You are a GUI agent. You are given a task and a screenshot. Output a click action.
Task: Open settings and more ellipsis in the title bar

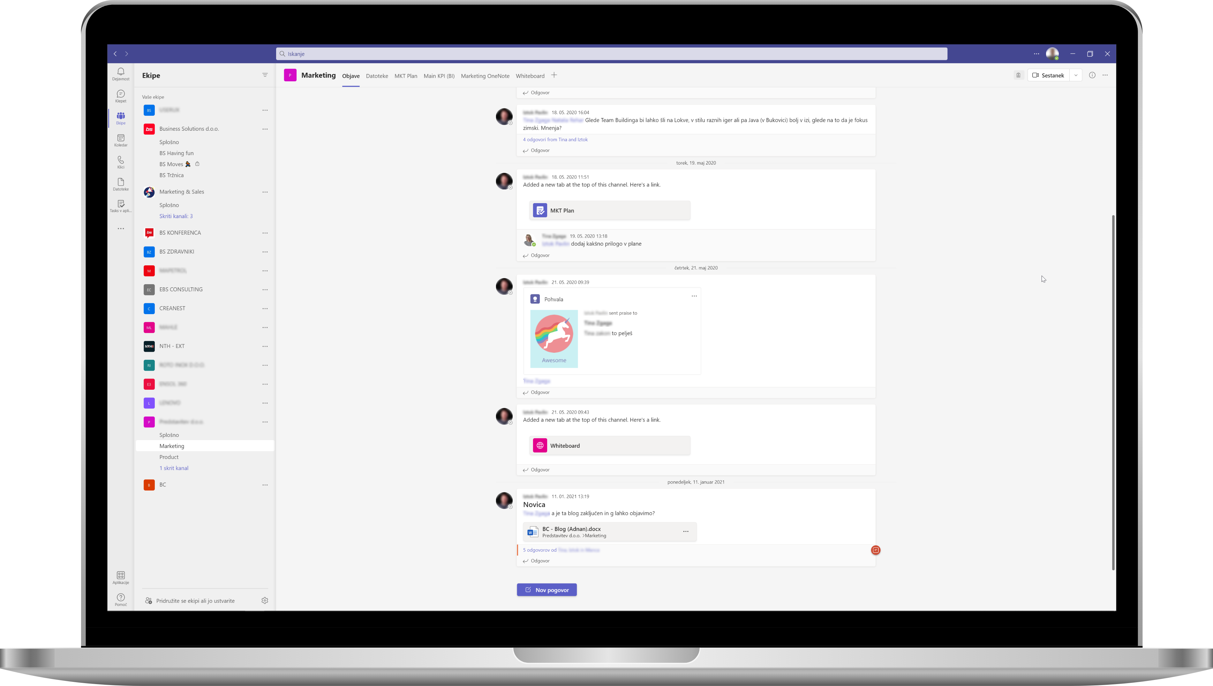[x=1036, y=54]
